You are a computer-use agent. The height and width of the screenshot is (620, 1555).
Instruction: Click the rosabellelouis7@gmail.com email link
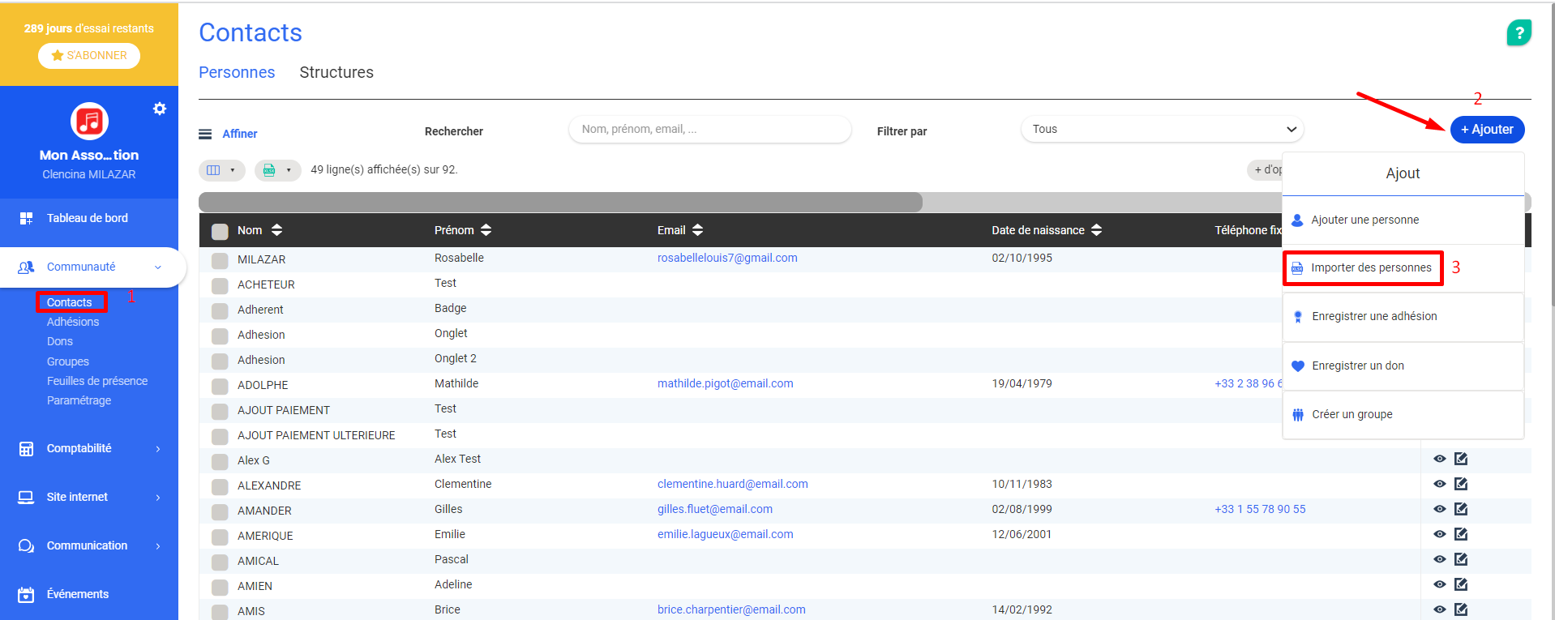(x=727, y=258)
